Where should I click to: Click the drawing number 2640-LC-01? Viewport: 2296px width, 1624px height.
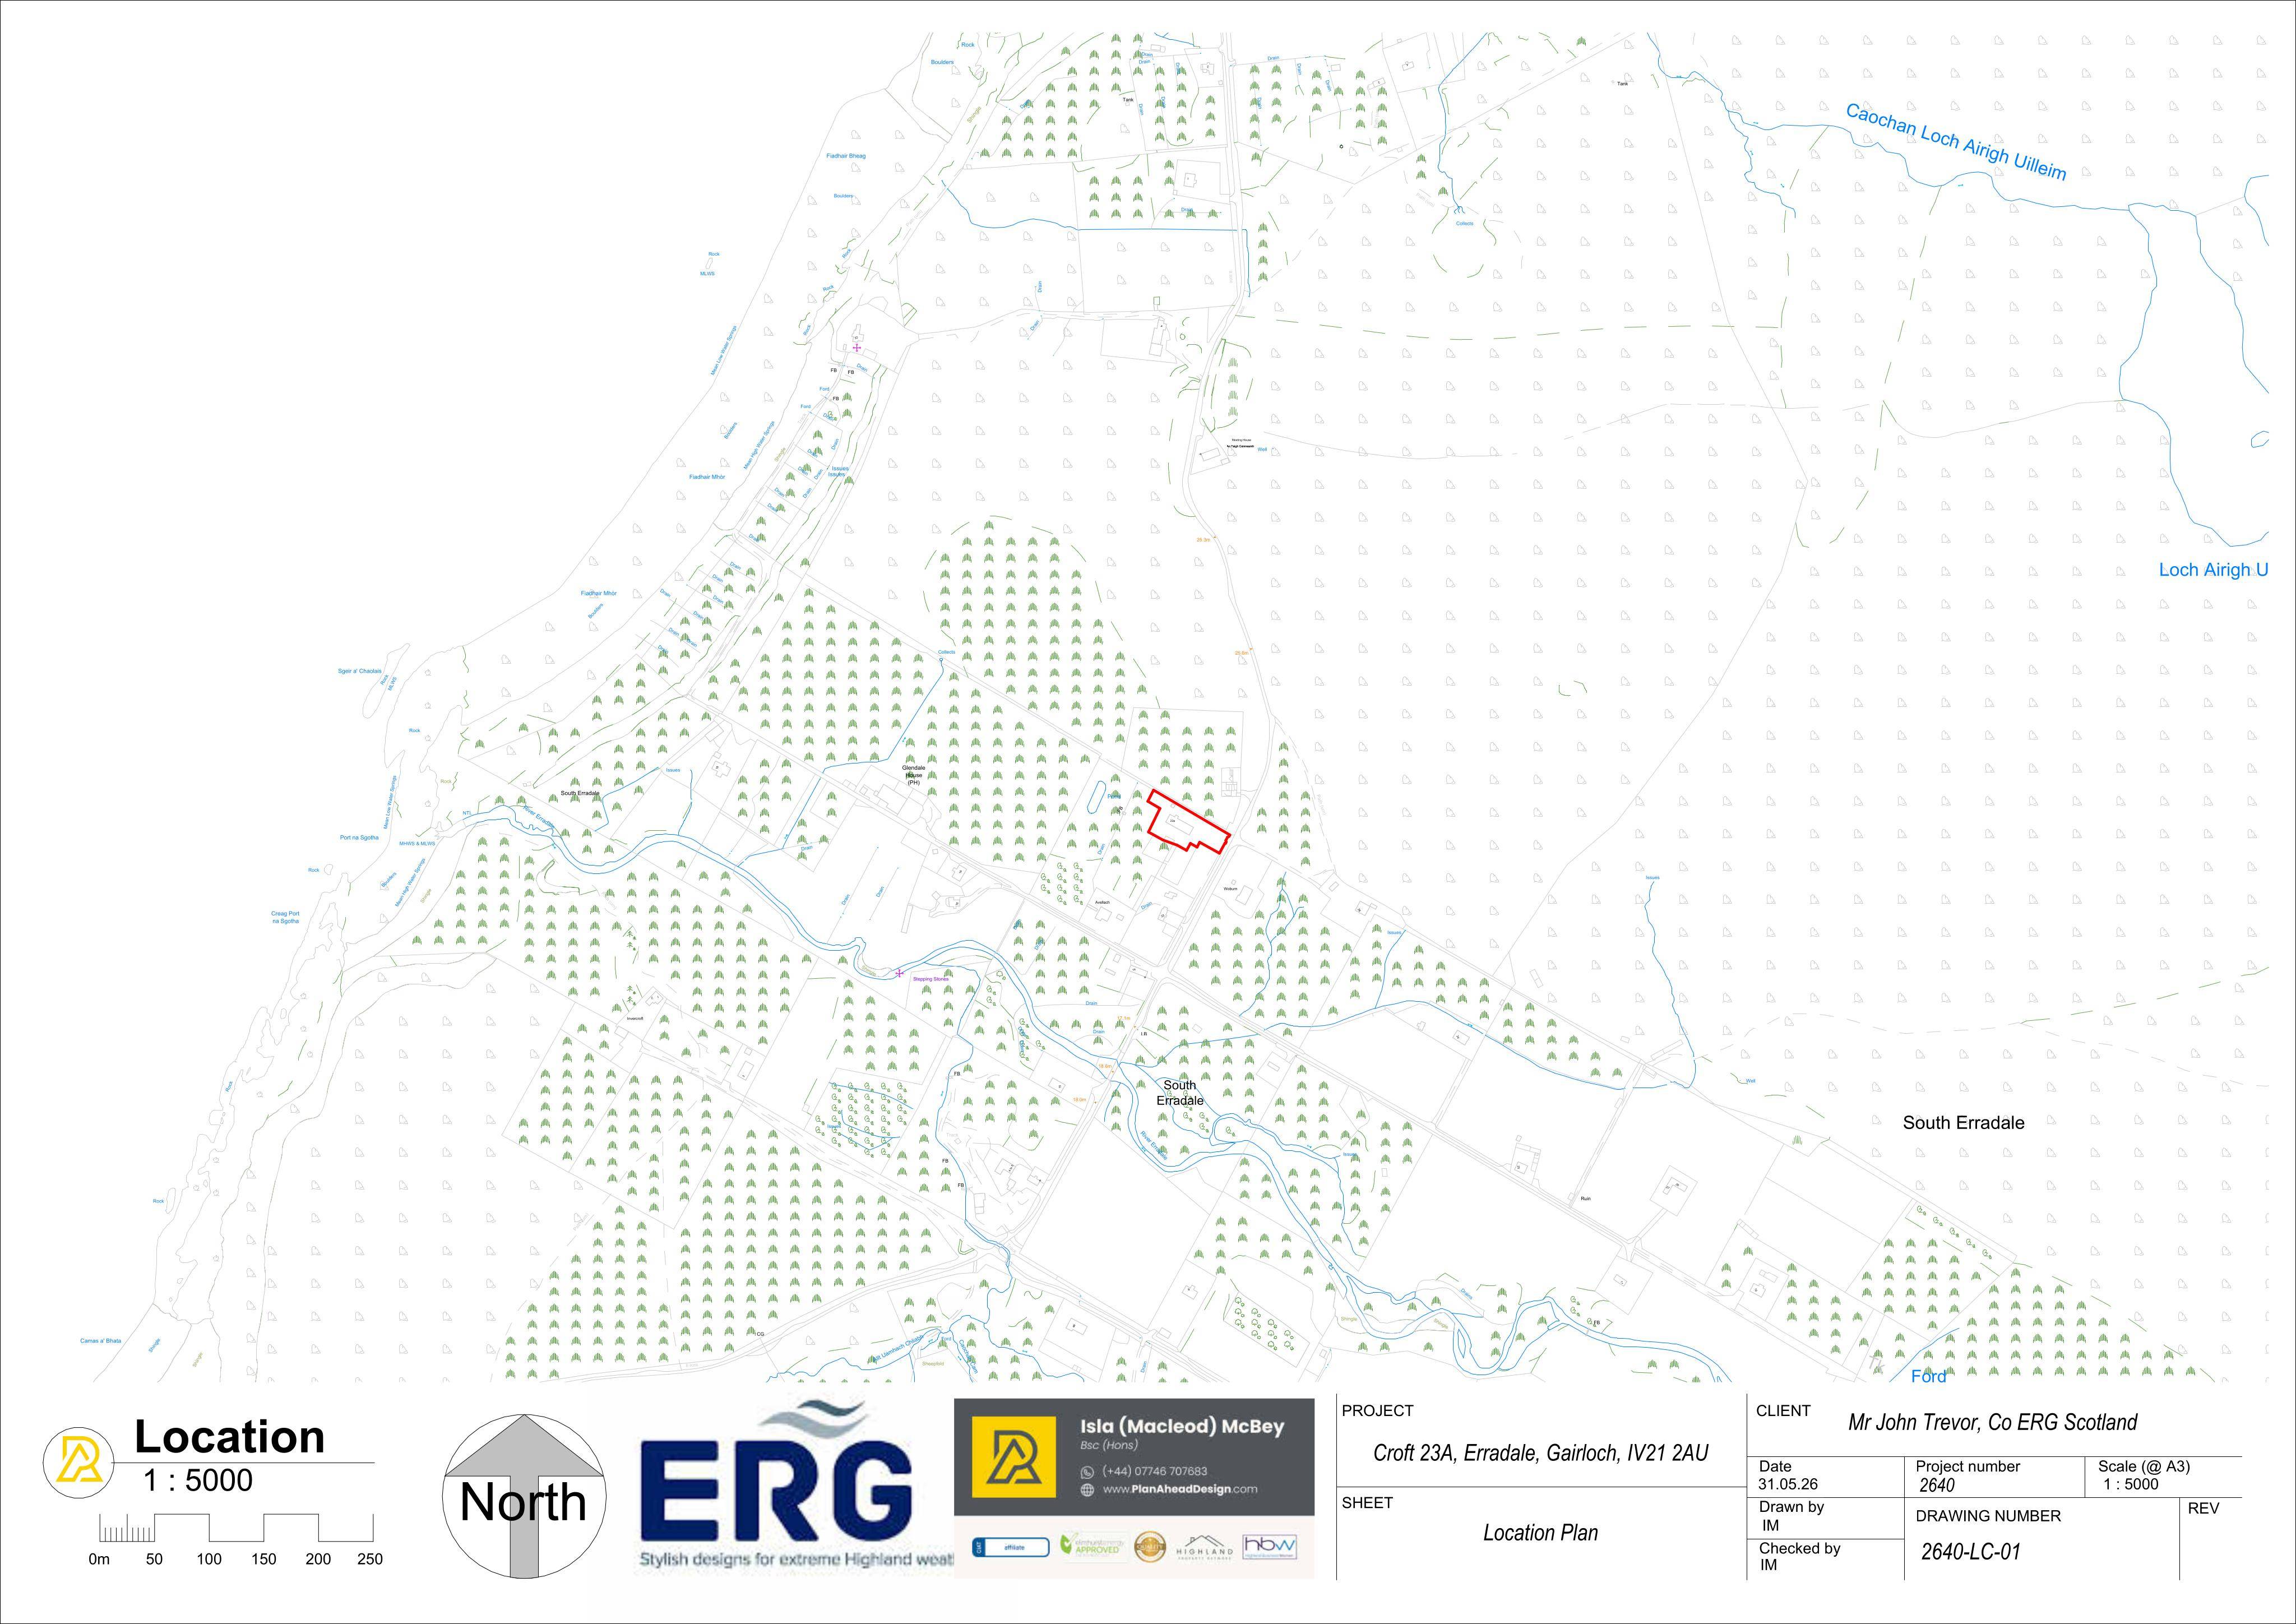1970,1552
